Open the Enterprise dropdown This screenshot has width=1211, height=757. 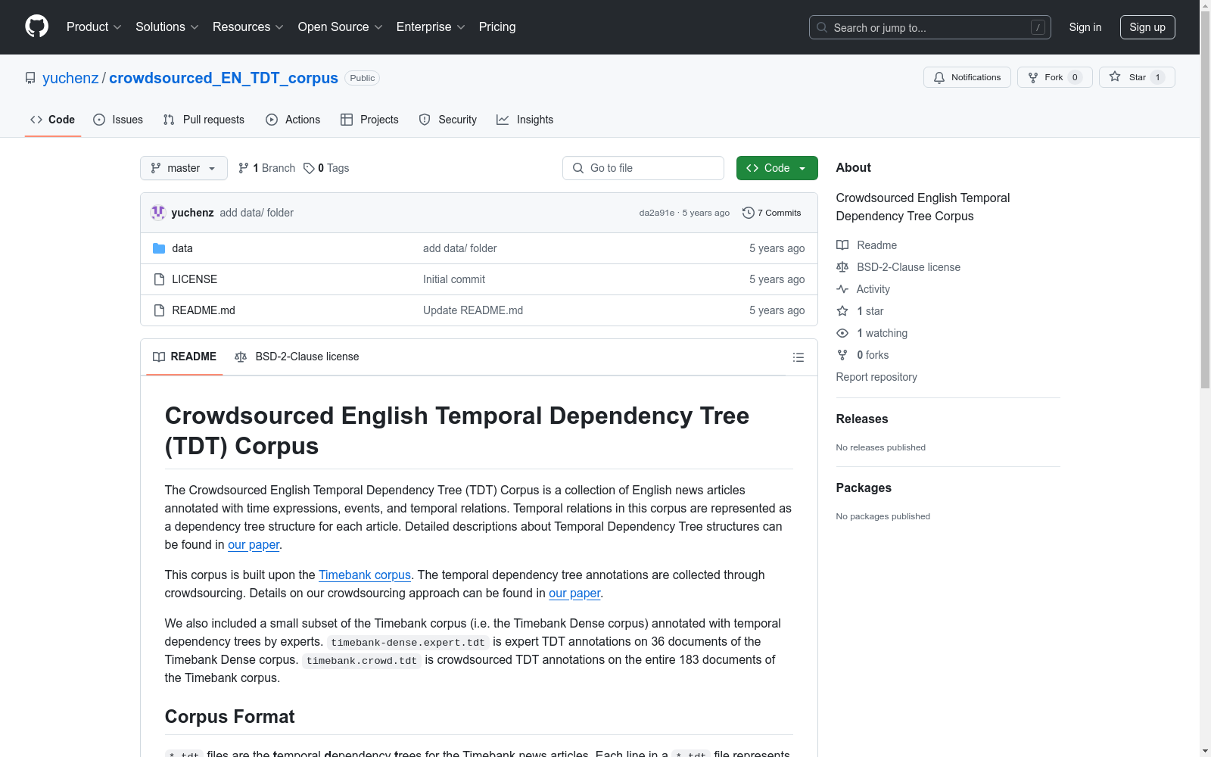tap(431, 27)
